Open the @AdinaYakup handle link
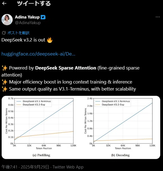Image resolution: width=163 pixels, height=171 pixels. click(28, 23)
